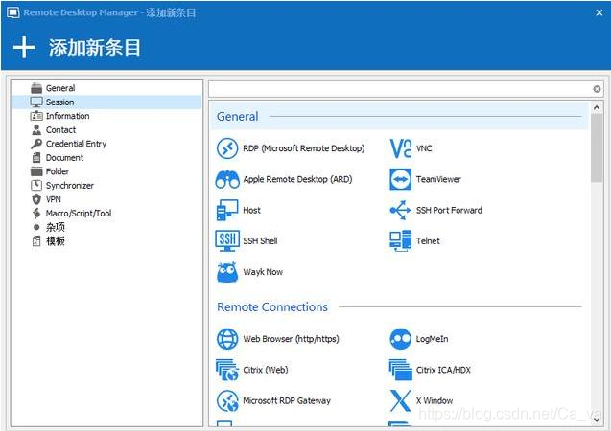Choose the Microsoft RDP Gateway icon
Screen dimensions: 611x431
point(227,401)
